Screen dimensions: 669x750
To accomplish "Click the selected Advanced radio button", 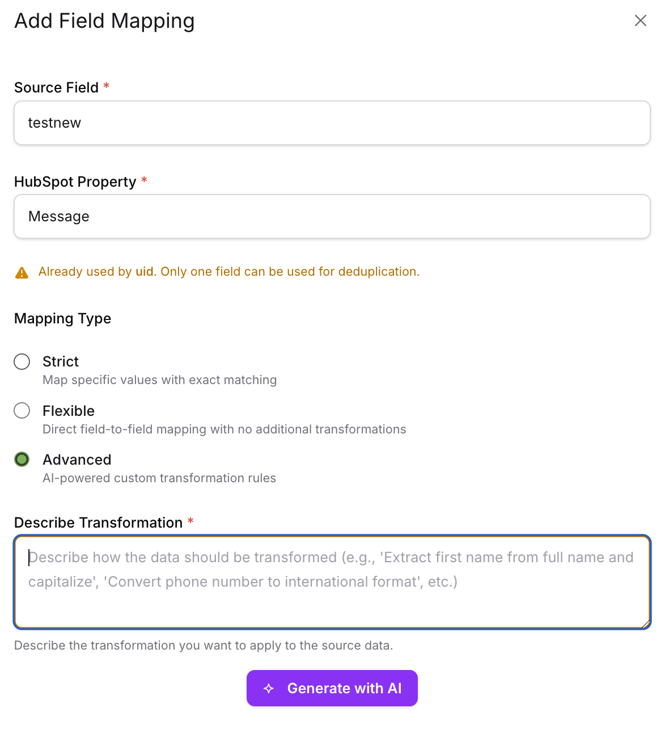I will [22, 459].
